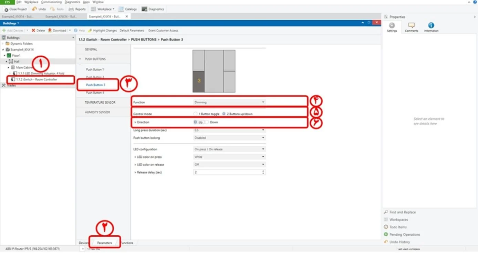Click the Highlight Changes highlighter icon
The image size is (478, 259).
pyautogui.click(x=90, y=31)
